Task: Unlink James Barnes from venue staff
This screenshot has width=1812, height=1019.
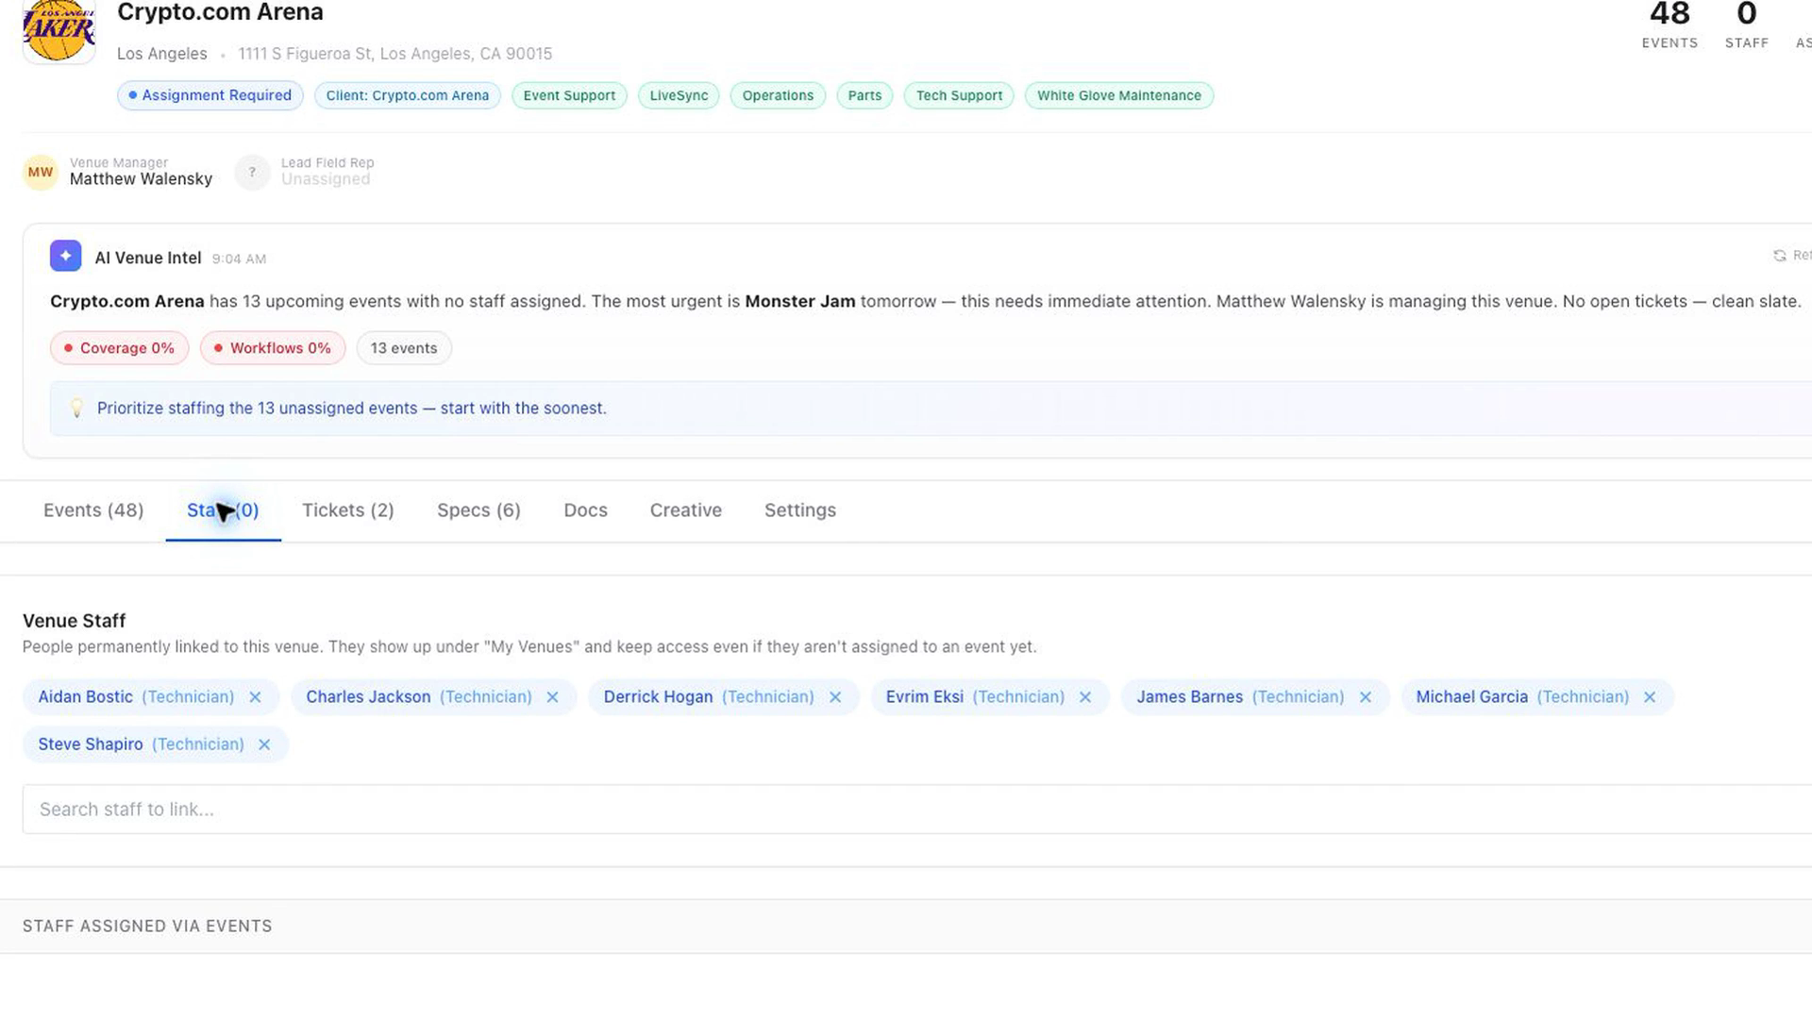Action: 1366,697
